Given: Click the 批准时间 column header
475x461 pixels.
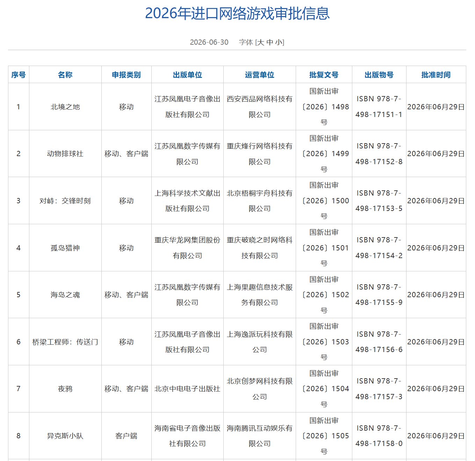Looking at the screenshot, I should [x=436, y=75].
